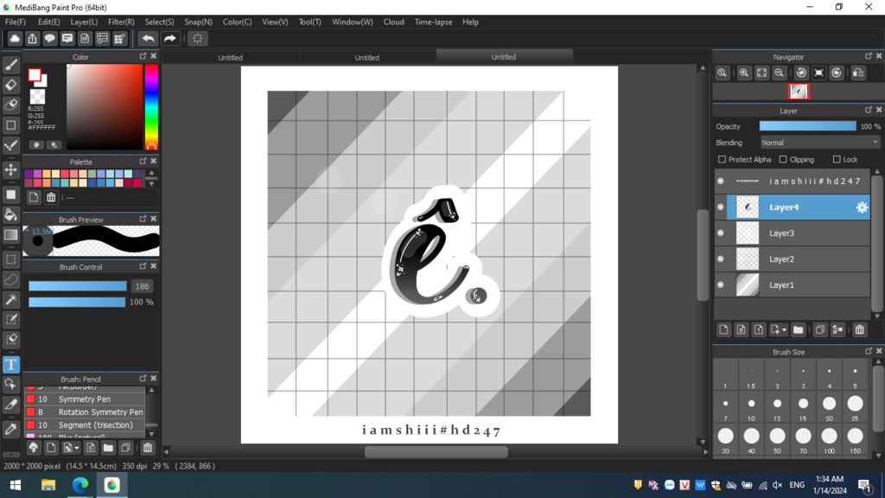Open the Snap(N) menu
Image resolution: width=885 pixels, height=498 pixels.
tap(198, 22)
